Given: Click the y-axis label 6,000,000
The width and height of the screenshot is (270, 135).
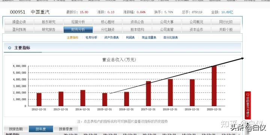Looking at the screenshot, I should 19,66.
